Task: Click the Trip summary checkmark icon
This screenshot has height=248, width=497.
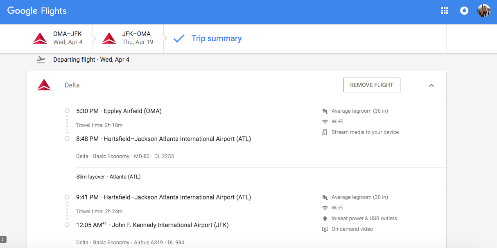Action: [178, 39]
